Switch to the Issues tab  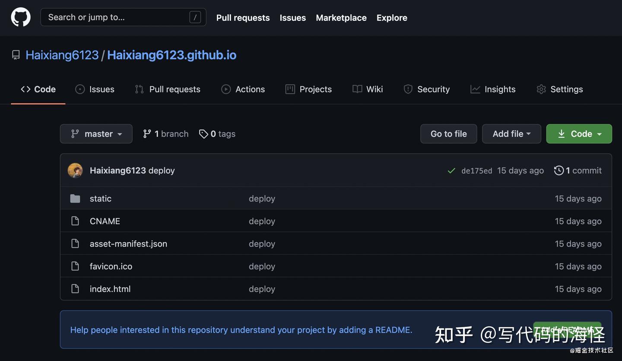click(x=95, y=89)
